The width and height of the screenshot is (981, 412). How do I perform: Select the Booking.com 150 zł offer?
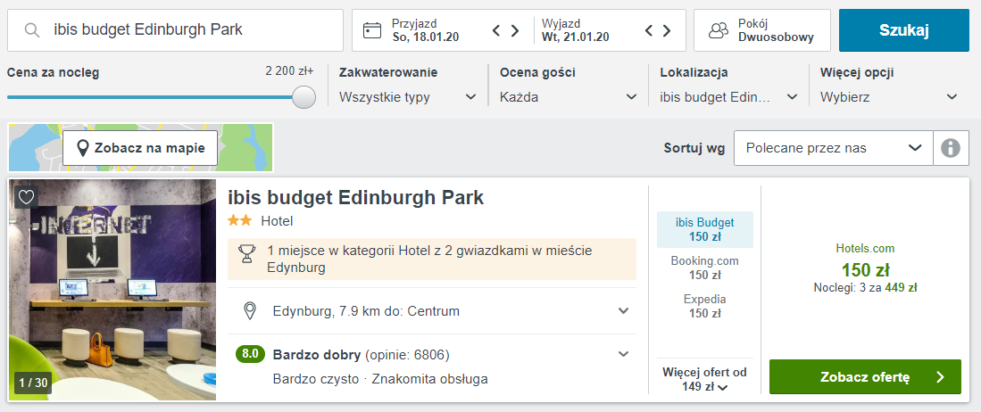point(705,268)
